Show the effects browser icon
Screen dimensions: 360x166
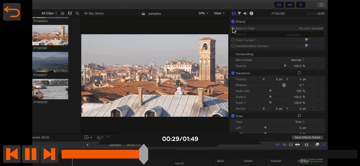(317, 145)
